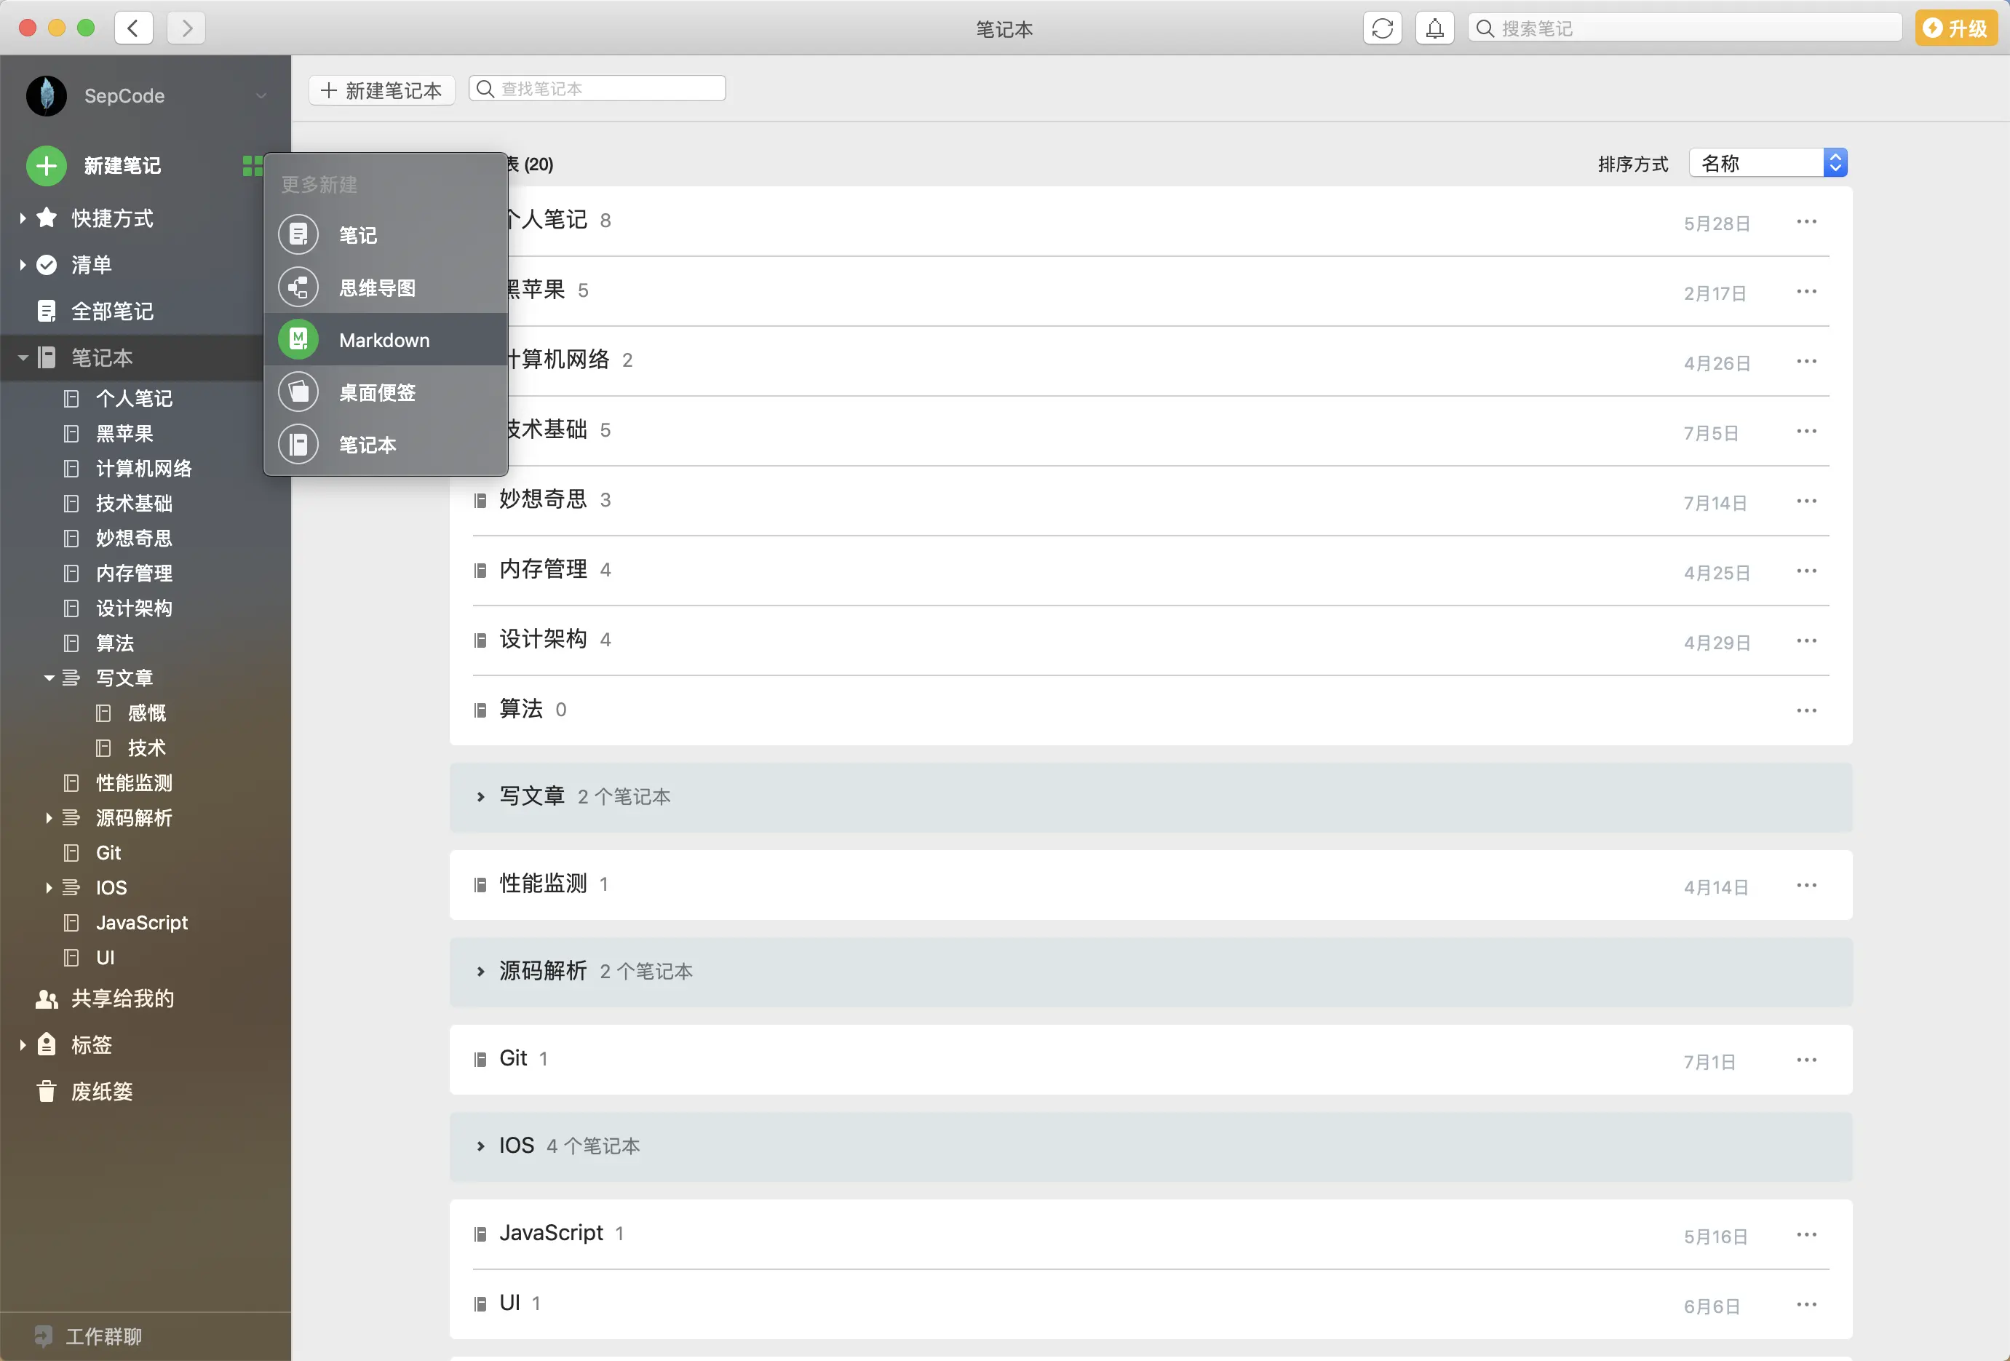
Task: Open the 排序方式 名称 dropdown
Action: pos(1767,162)
